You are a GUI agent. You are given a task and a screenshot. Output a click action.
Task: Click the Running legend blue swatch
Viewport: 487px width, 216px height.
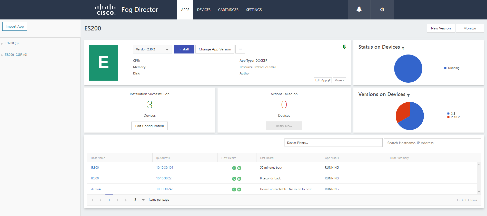(445, 68)
